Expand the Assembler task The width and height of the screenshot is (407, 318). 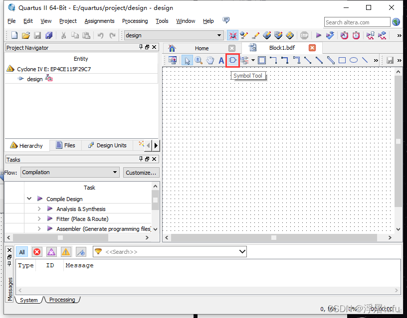point(39,228)
